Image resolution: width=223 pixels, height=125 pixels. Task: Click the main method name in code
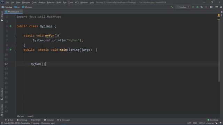(x=63, y=50)
